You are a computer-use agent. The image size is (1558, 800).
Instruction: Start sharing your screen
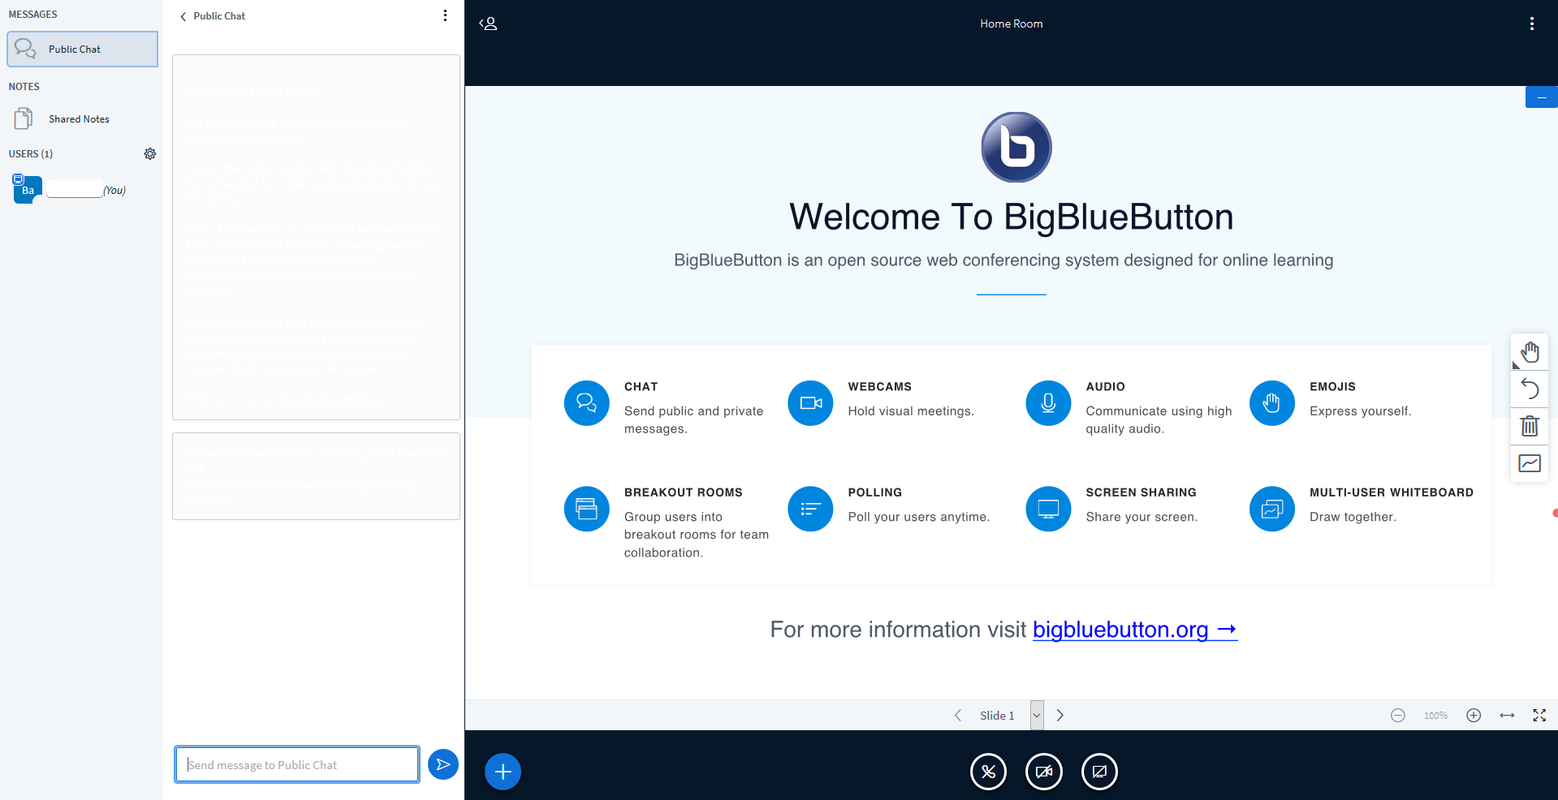click(x=1098, y=772)
